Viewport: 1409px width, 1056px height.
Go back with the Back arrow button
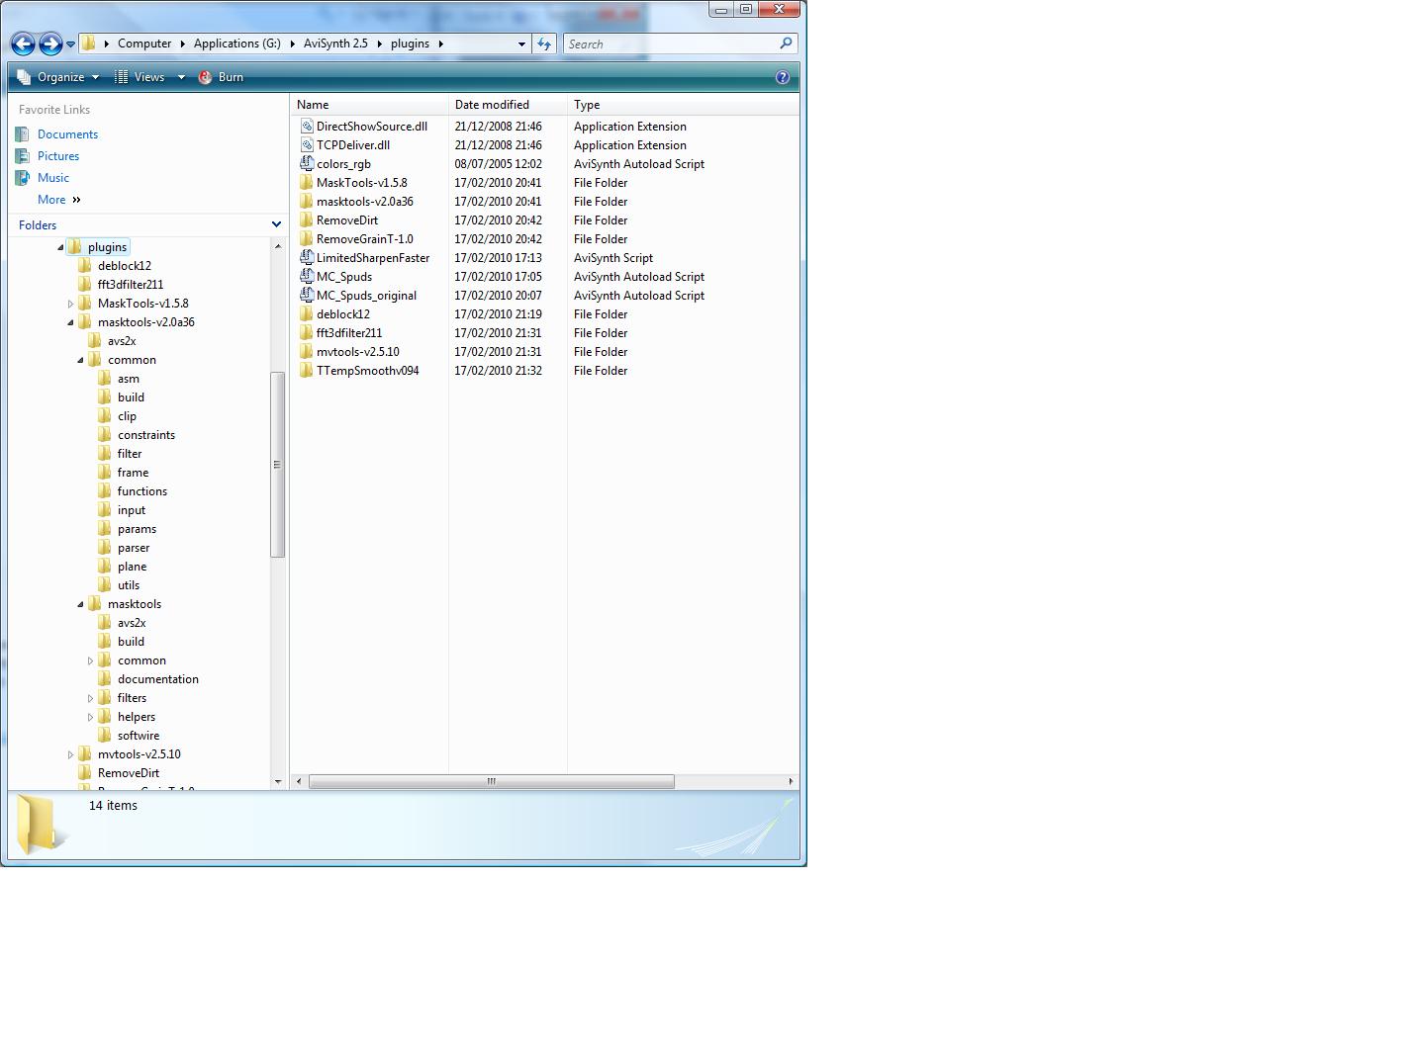point(23,44)
